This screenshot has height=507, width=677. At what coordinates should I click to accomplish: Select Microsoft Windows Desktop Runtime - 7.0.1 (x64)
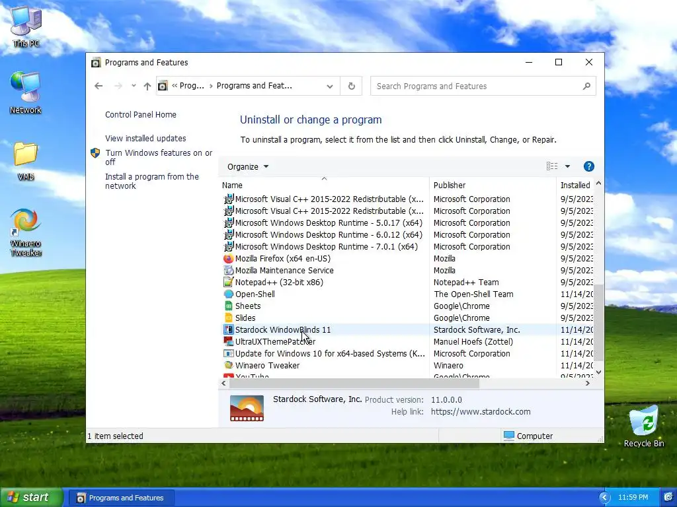(327, 247)
